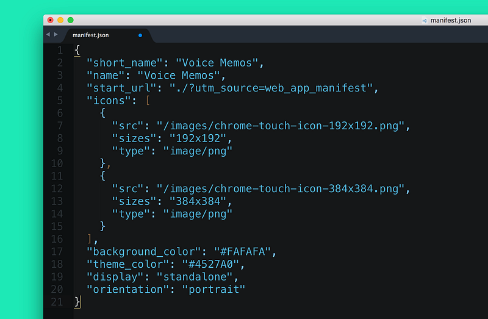Click the "standalone" value
This screenshot has width=488, height=319.
[195, 277]
